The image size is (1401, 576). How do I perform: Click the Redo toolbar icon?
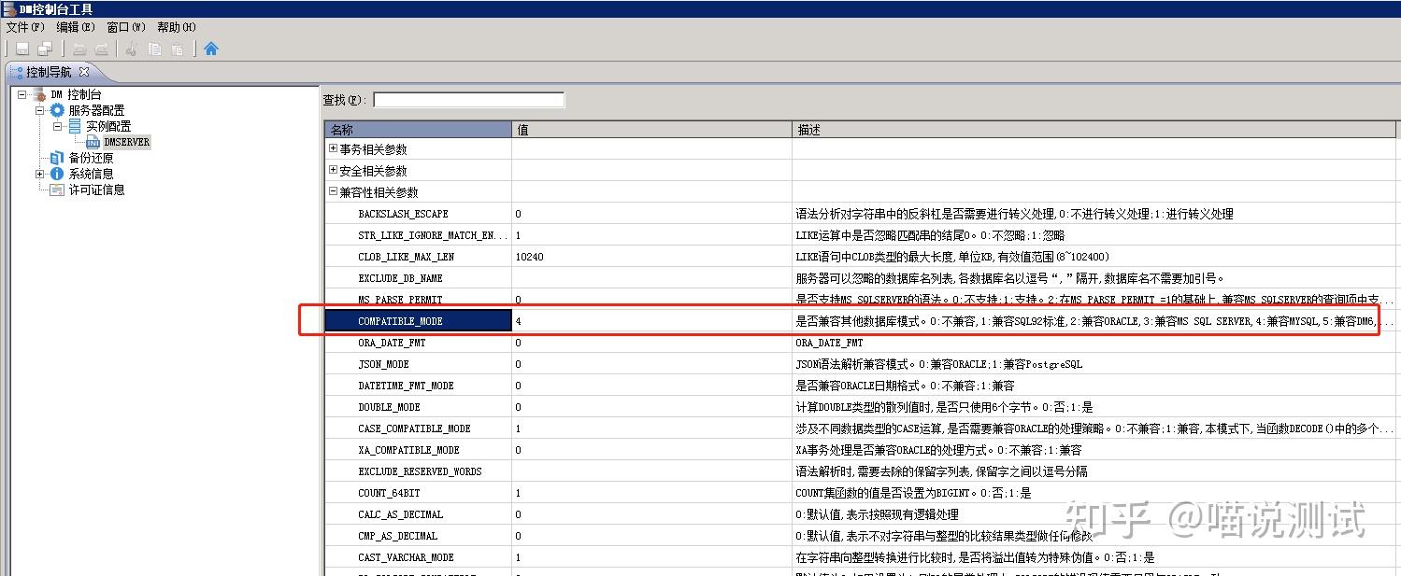click(x=102, y=49)
